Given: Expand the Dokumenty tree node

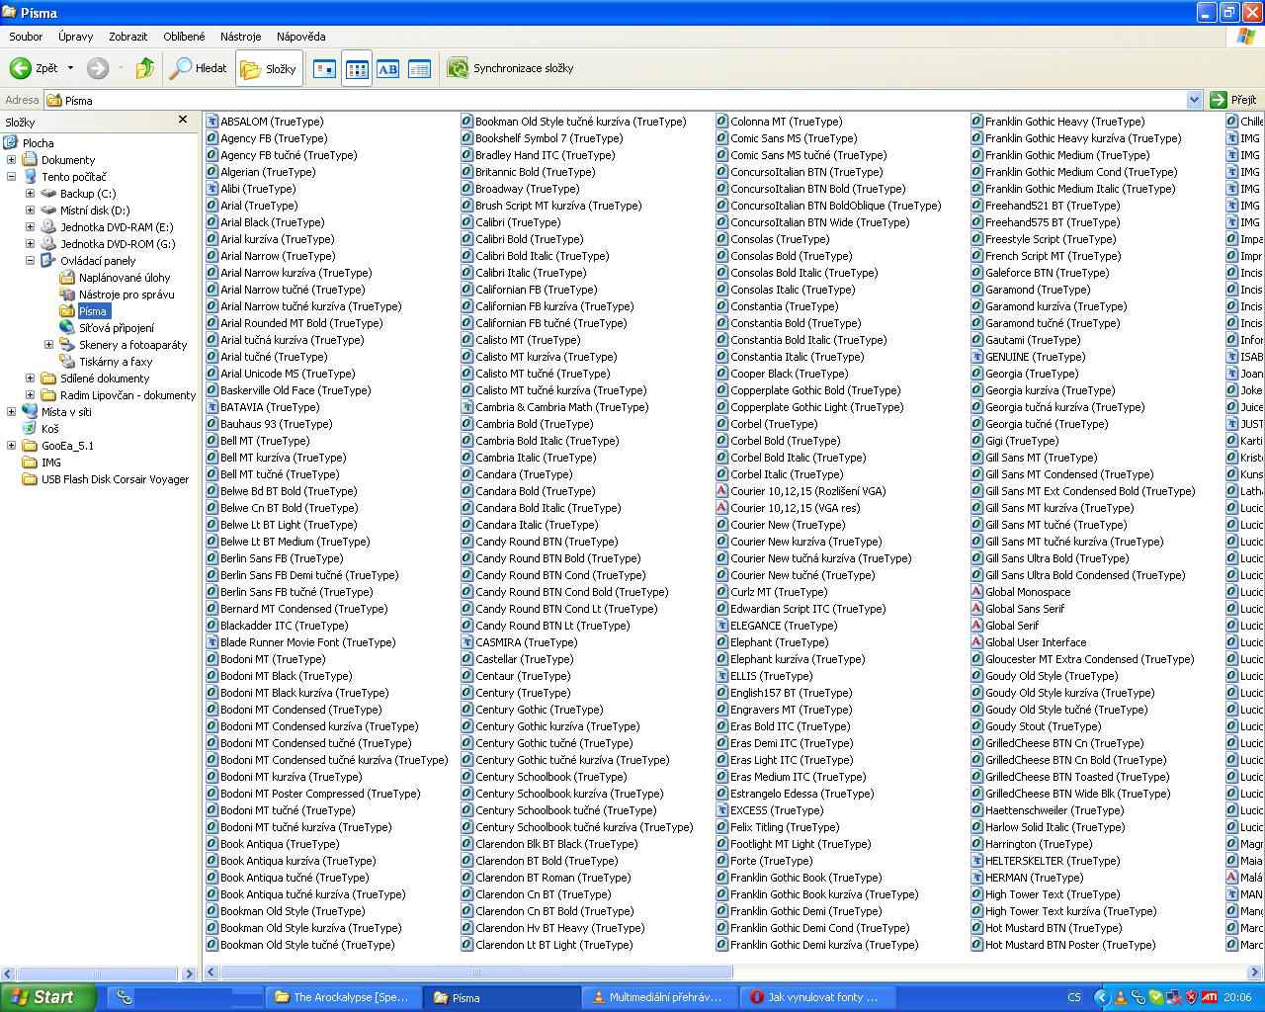Looking at the screenshot, I should click(x=11, y=160).
